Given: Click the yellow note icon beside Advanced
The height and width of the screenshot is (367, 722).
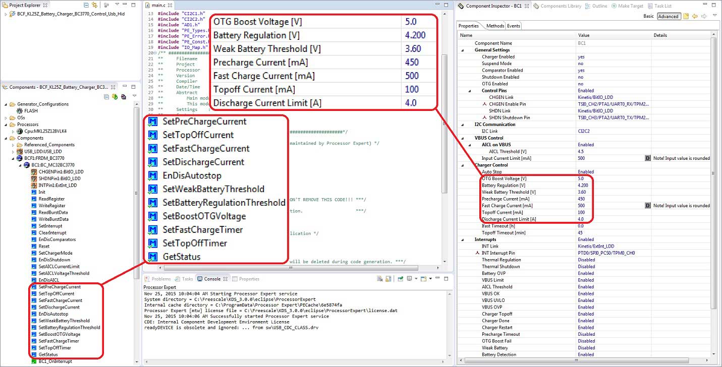Looking at the screenshot, I should pos(686,16).
